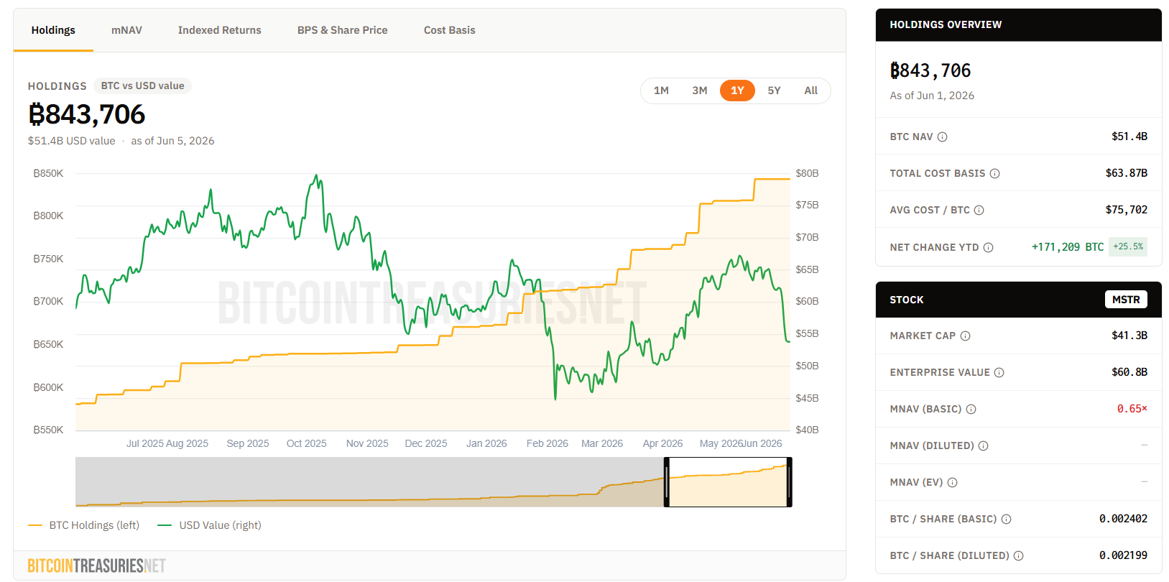Image resolution: width=1169 pixels, height=582 pixels.
Task: Open the mNAV tab
Action: point(126,30)
